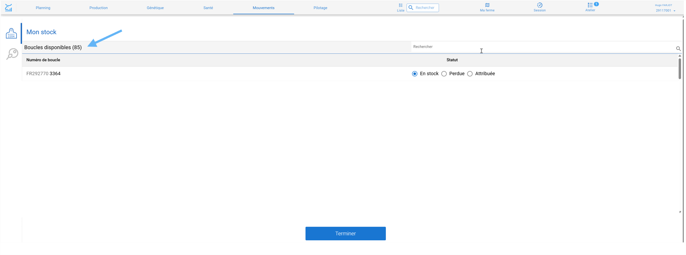Click tag number FR292770 3364

pyautogui.click(x=43, y=74)
